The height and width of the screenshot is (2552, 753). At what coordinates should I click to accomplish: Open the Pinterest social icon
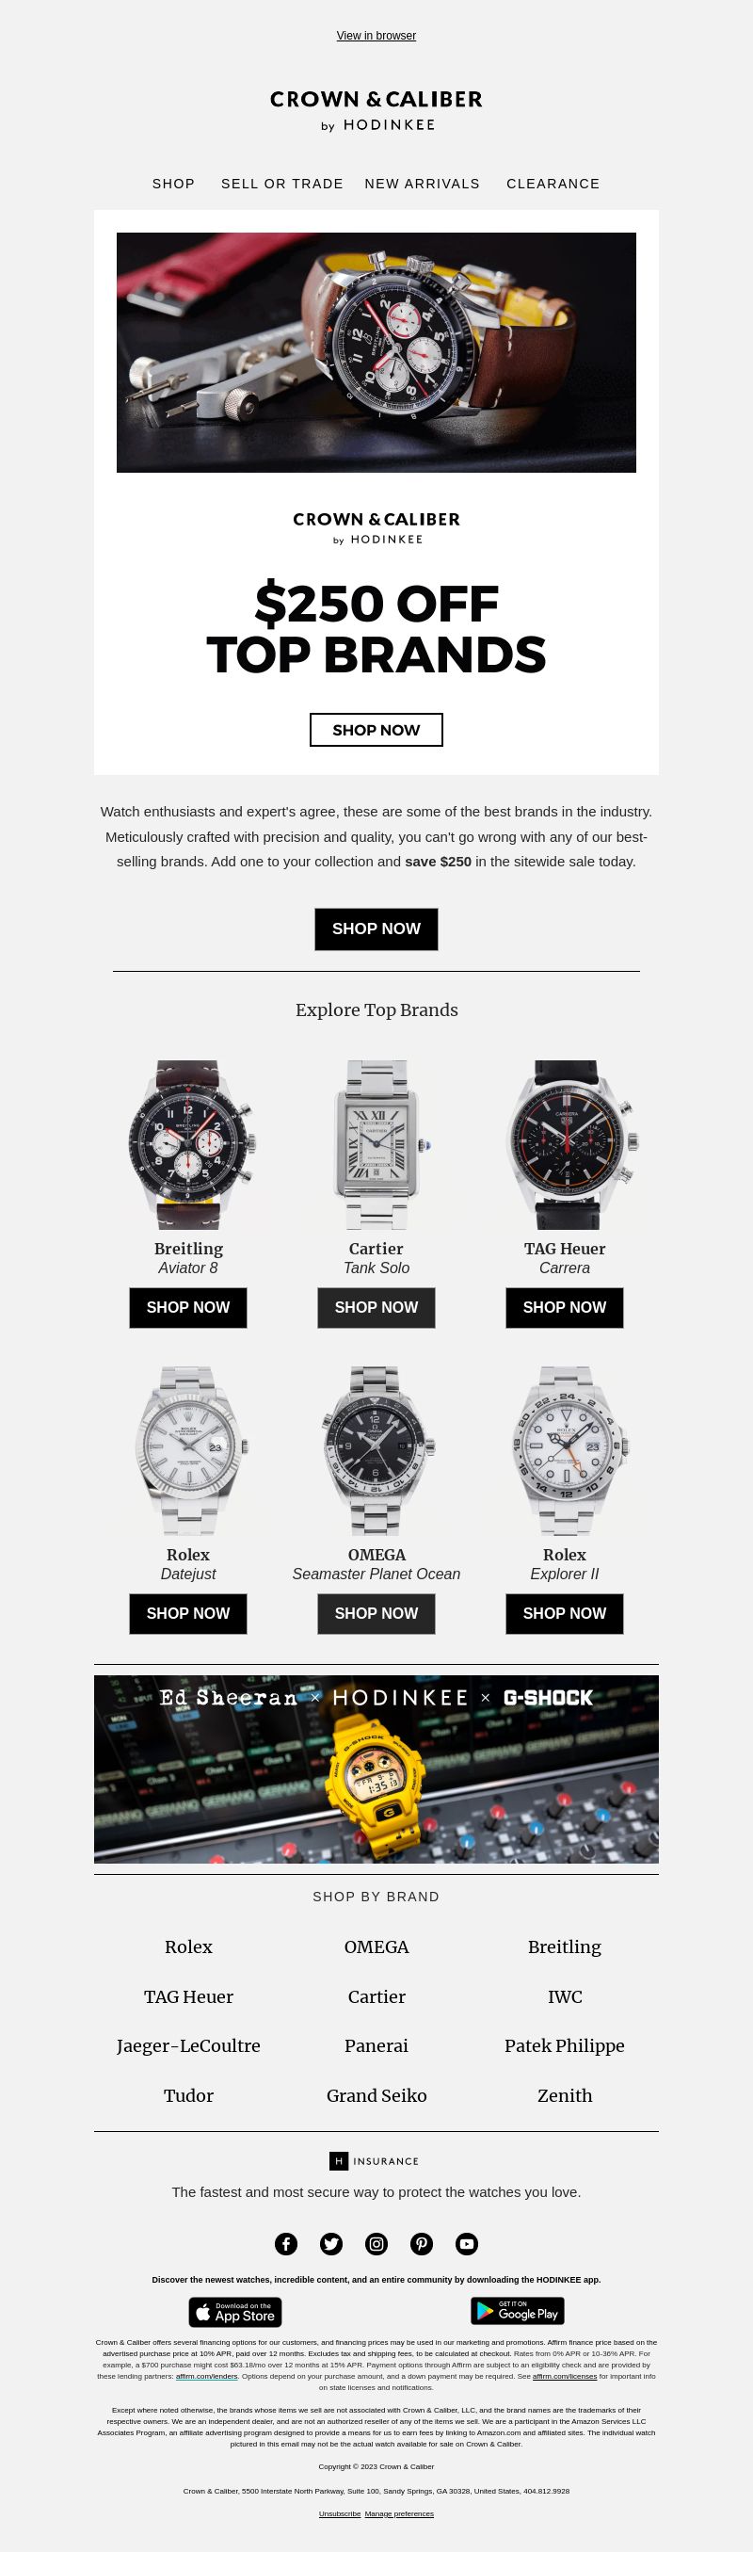click(421, 2244)
